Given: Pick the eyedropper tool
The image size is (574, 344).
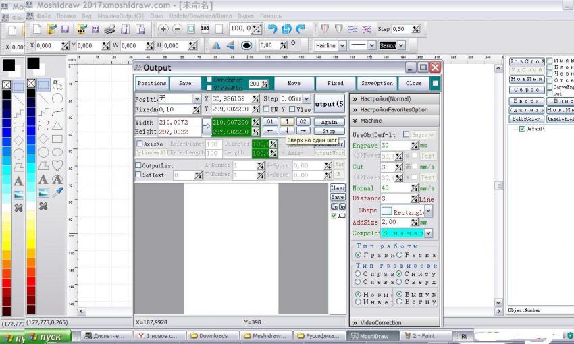Looking at the screenshot, I should point(58,192).
